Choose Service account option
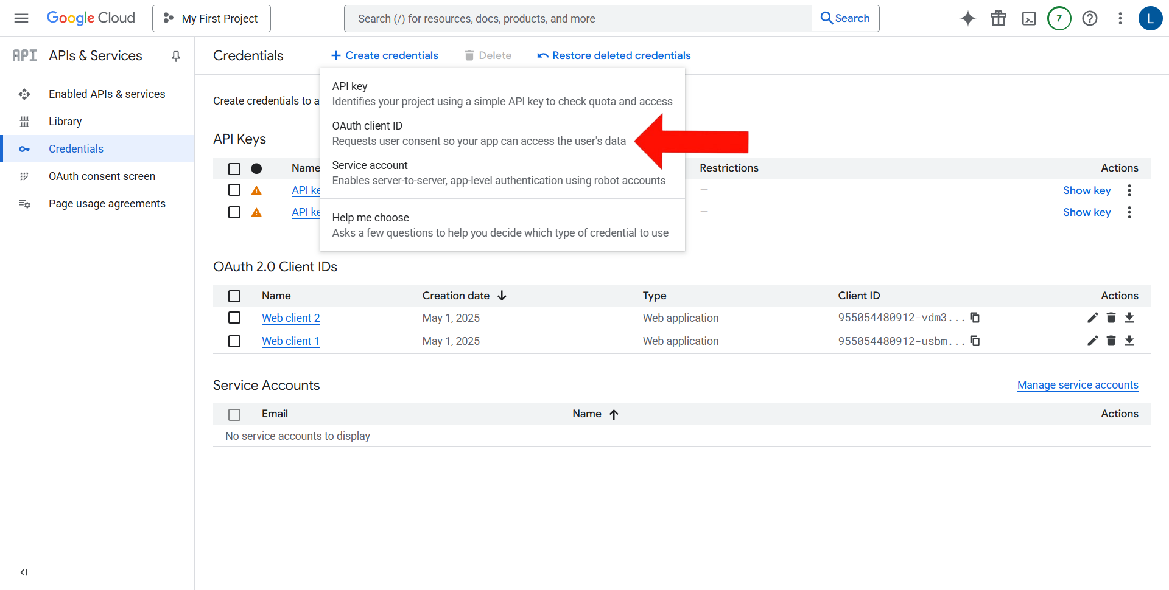1169x590 pixels. pos(502,173)
